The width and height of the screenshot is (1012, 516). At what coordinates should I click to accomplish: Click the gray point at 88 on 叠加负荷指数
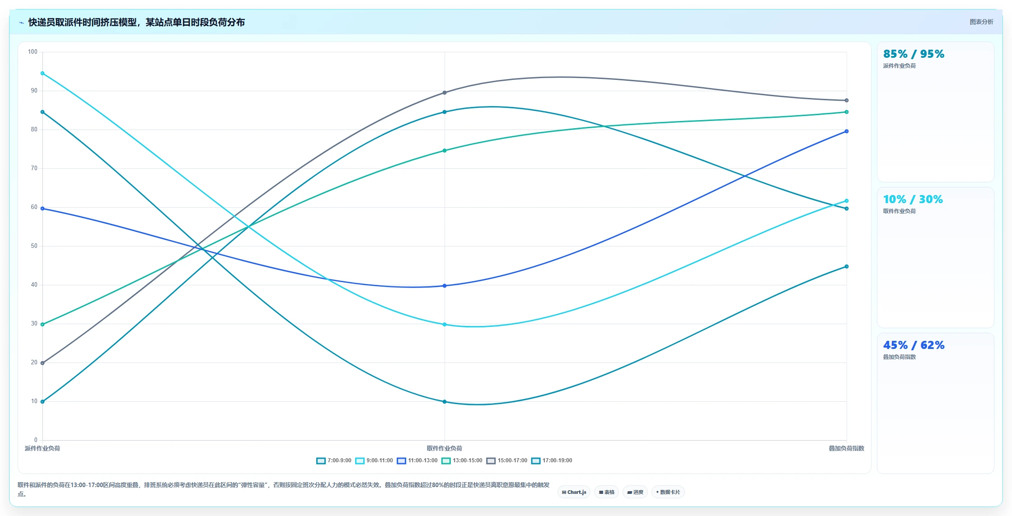coord(847,100)
